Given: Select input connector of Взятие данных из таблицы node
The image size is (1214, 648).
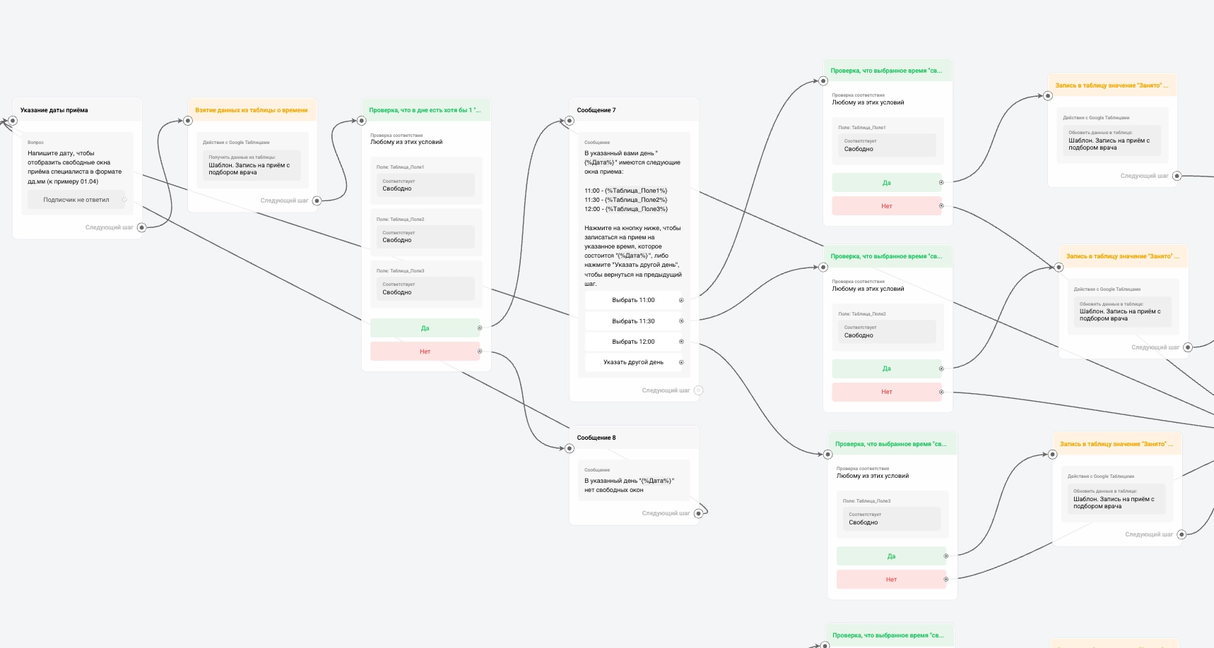Looking at the screenshot, I should pyautogui.click(x=188, y=121).
